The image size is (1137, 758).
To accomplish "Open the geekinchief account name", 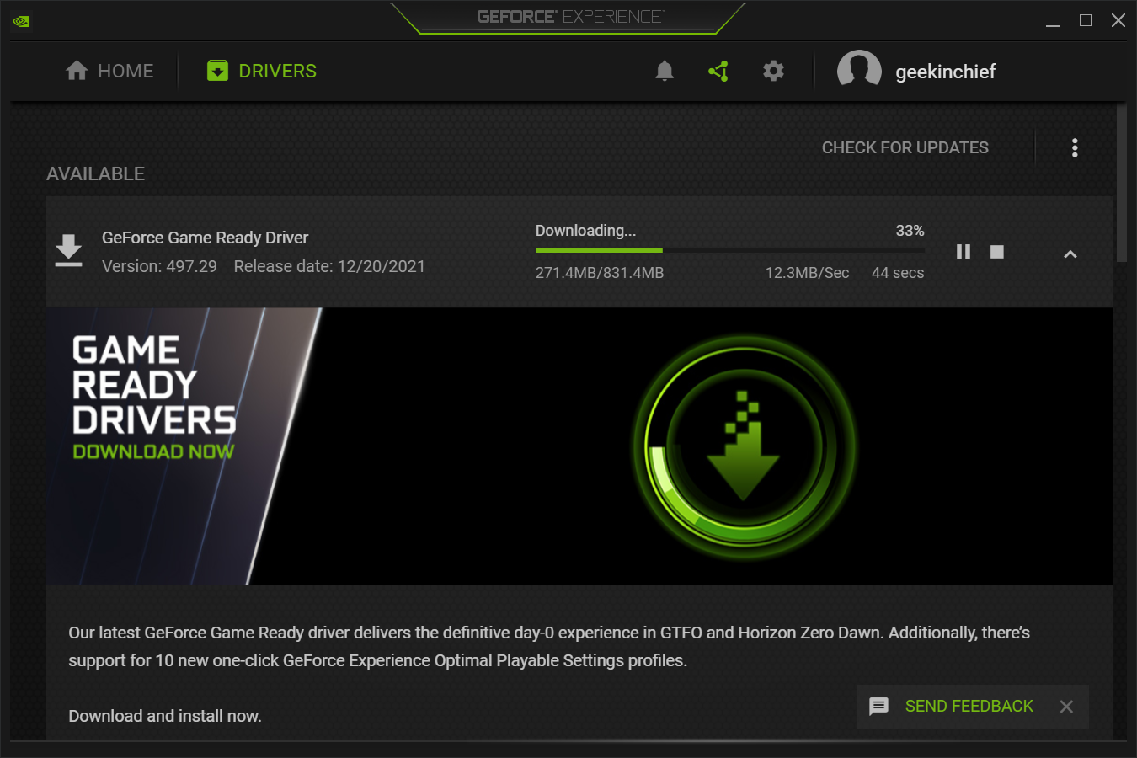I will (x=946, y=72).
